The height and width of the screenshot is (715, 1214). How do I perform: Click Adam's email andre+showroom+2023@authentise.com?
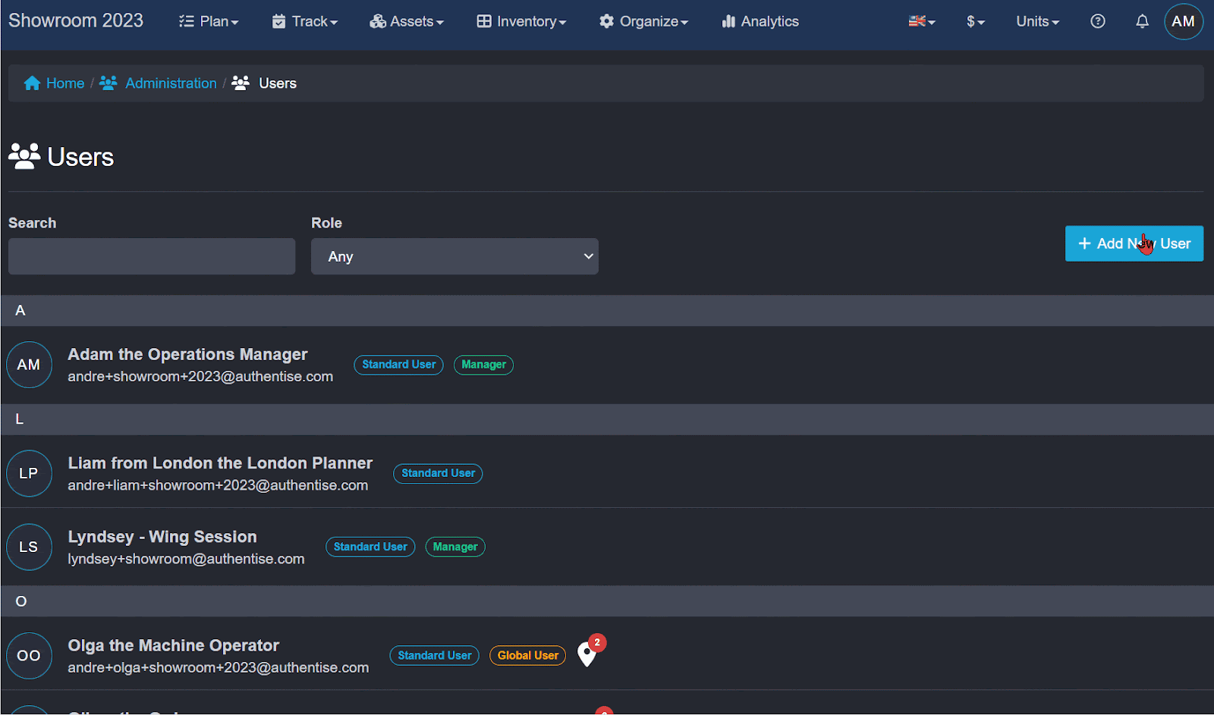point(200,377)
